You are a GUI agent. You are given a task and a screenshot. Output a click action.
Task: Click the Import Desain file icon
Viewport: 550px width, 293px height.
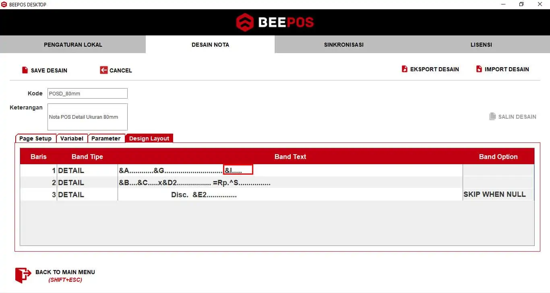[x=479, y=69]
